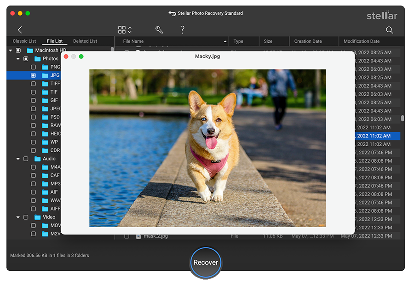Screen dimensions: 414x285
Task: Sort by Modification Date column header
Action: 362,41
